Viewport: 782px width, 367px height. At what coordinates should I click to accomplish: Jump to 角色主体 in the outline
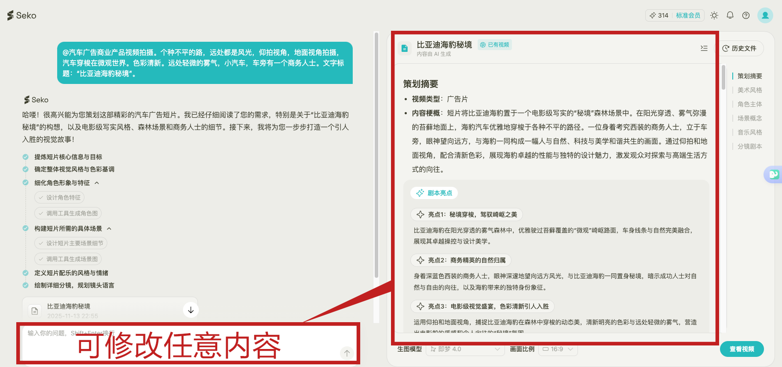(749, 104)
